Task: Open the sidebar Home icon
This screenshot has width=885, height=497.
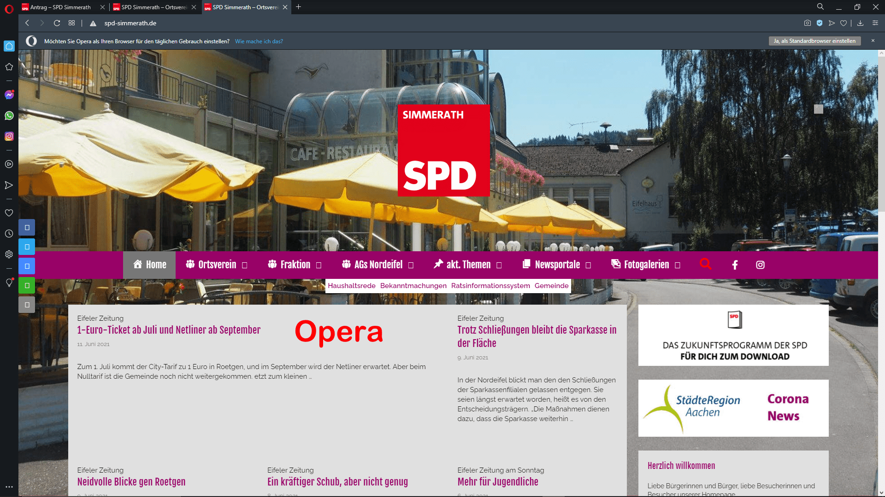Action: click(9, 46)
